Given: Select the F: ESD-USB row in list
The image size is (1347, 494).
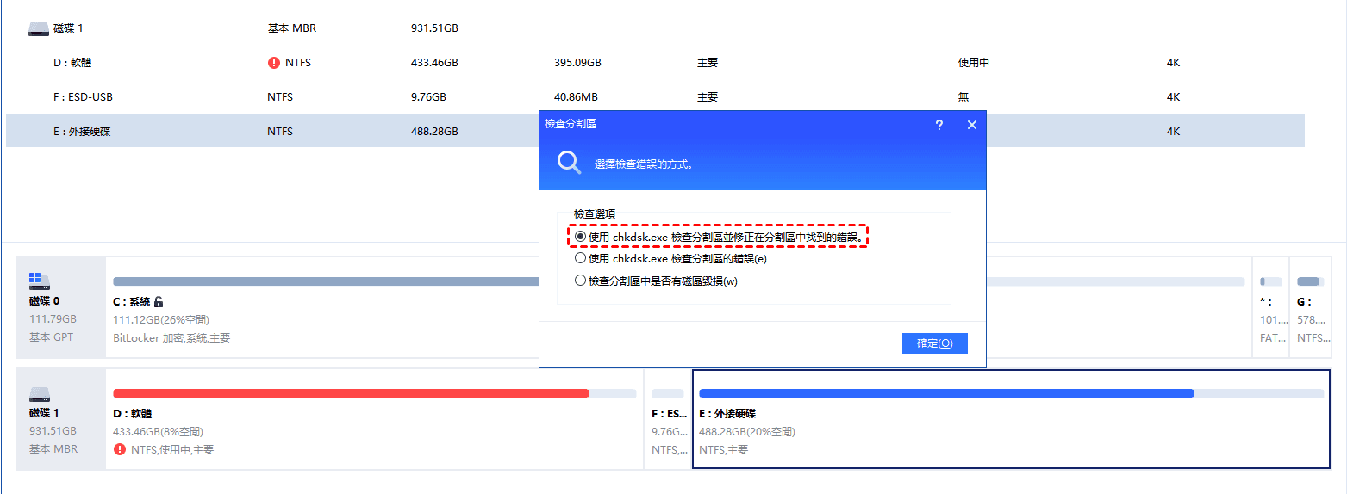Looking at the screenshot, I should point(655,97).
